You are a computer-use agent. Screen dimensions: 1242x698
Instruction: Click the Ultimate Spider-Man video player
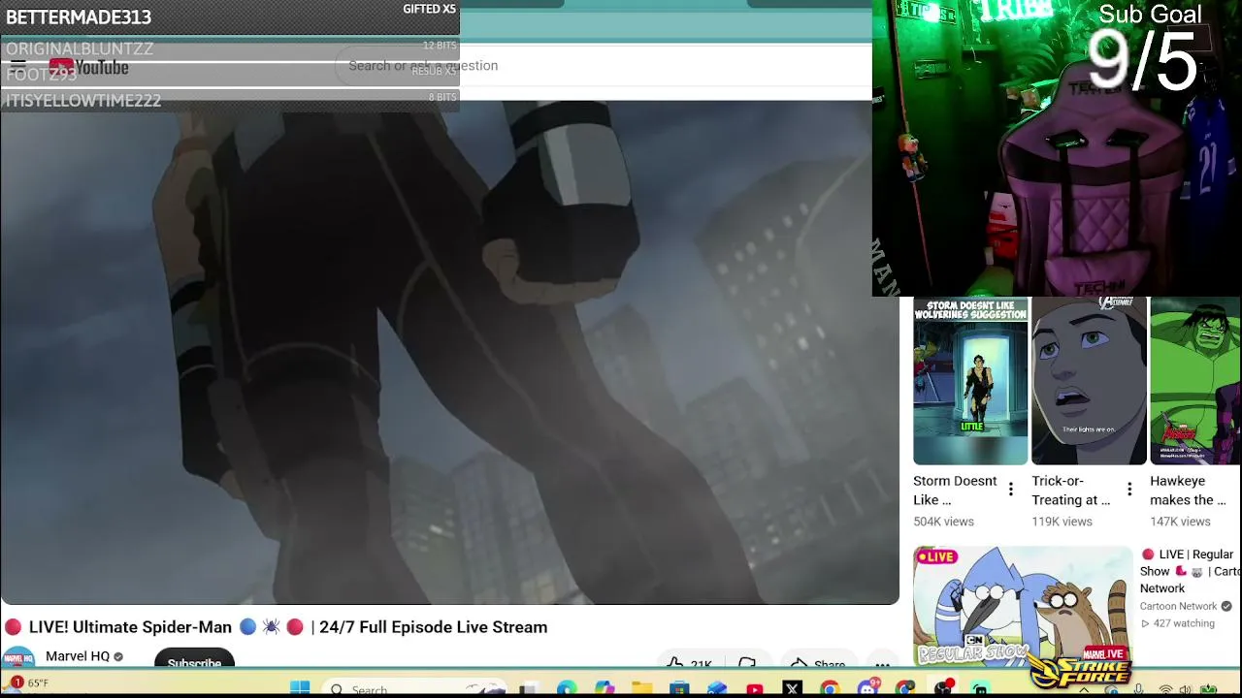pyautogui.click(x=449, y=351)
